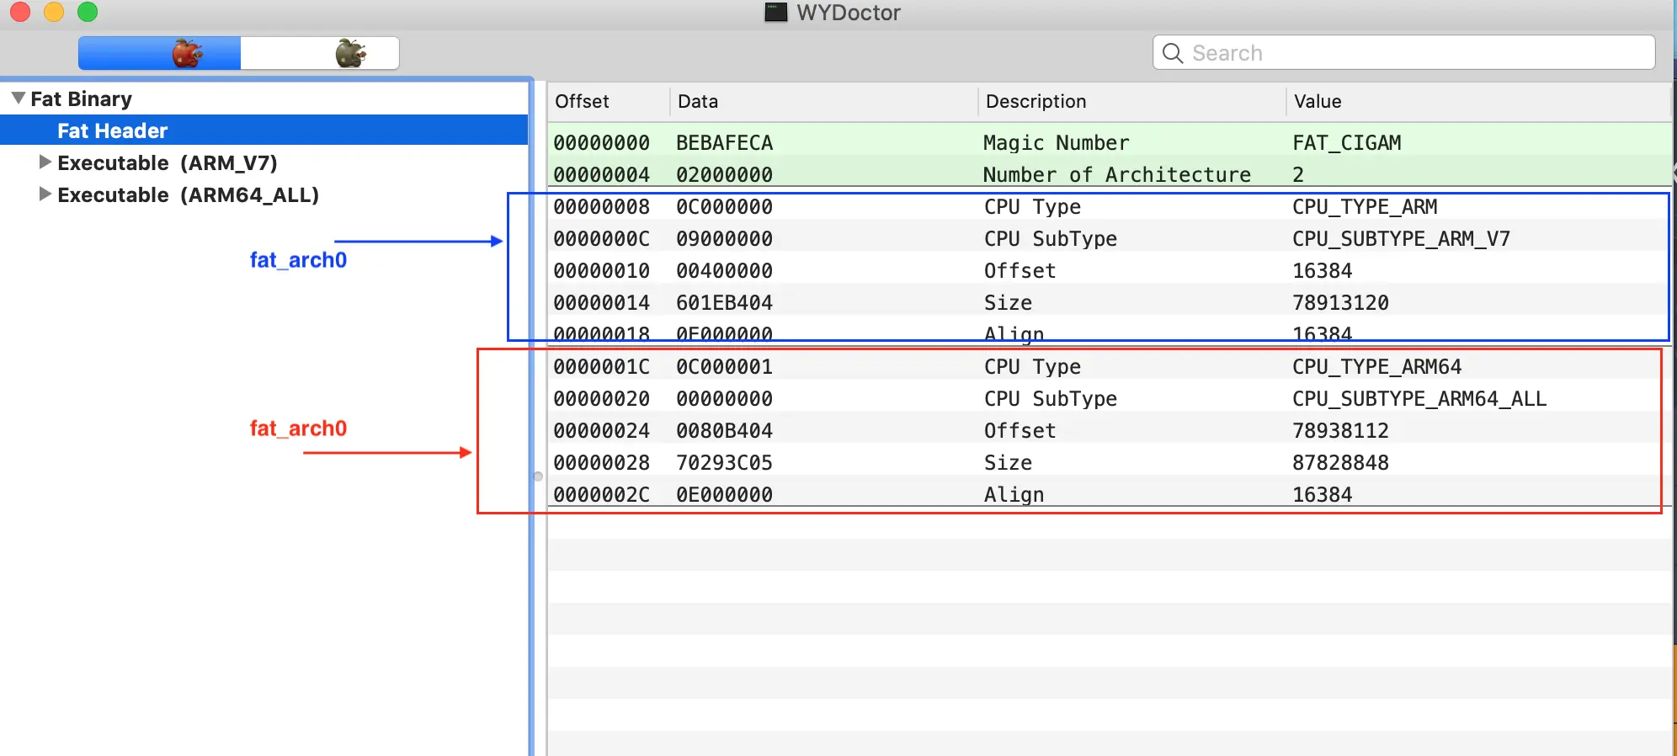The image size is (1677, 756).
Task: Click the WYDoctor title bar app icon
Action: 775,12
